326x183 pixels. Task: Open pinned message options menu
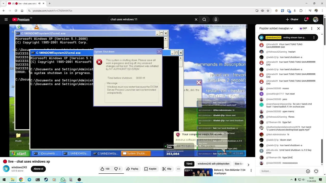click(314, 38)
